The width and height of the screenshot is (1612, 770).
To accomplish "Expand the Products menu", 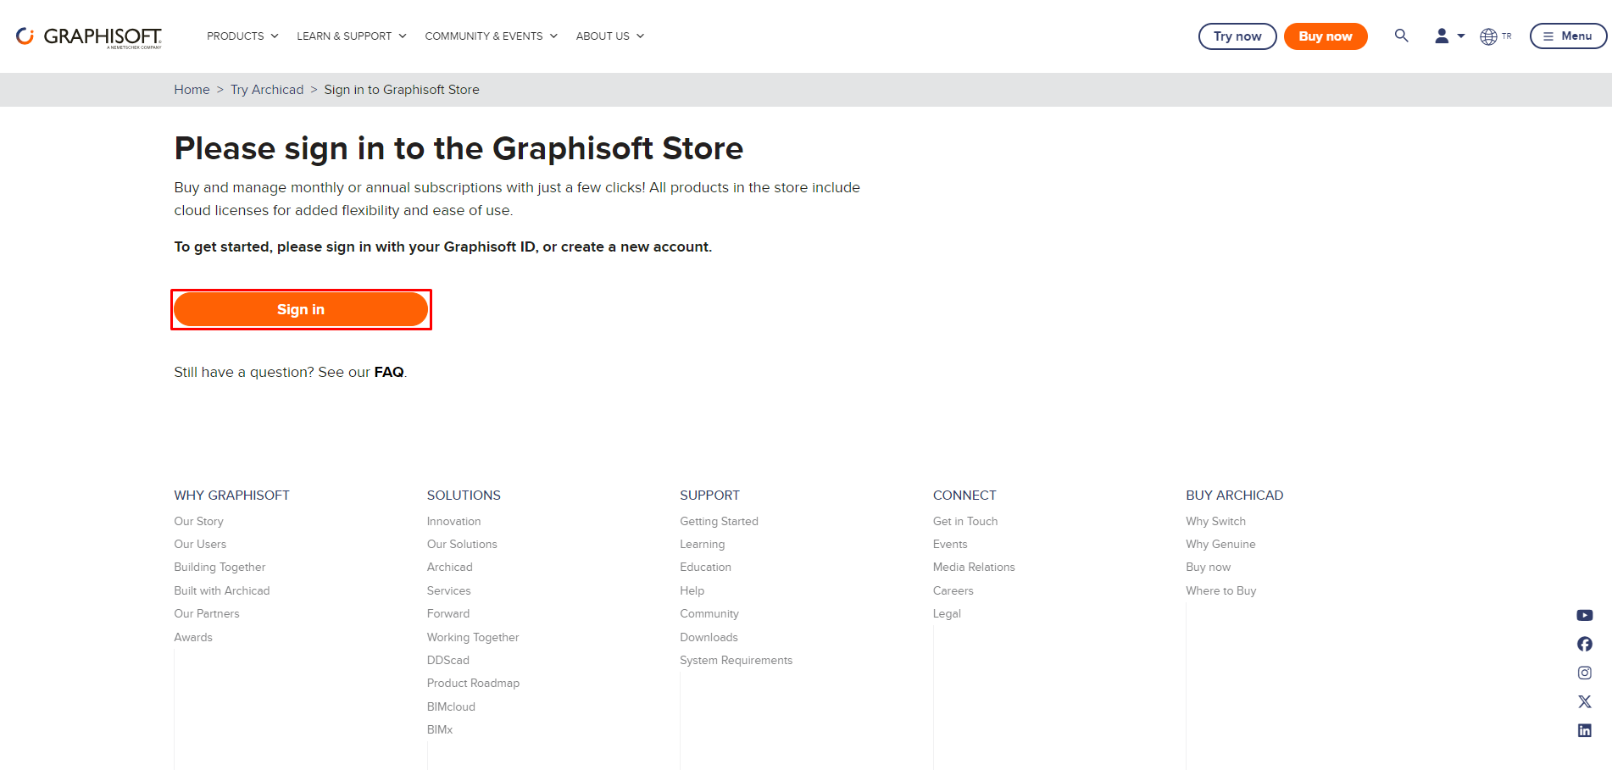I will click(x=242, y=36).
